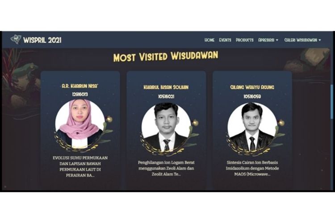Click the name Gilang Wahyu Agung

tap(252, 87)
